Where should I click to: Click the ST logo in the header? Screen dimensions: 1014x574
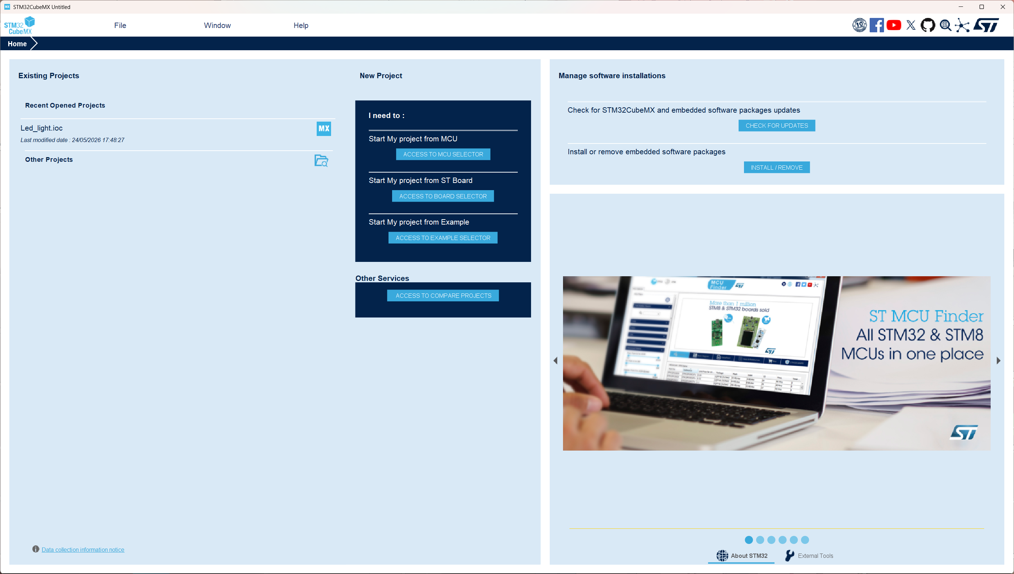point(986,25)
